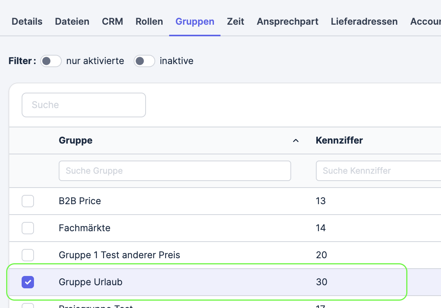
Task: Select the Fachmärkte row name
Action: click(x=84, y=228)
